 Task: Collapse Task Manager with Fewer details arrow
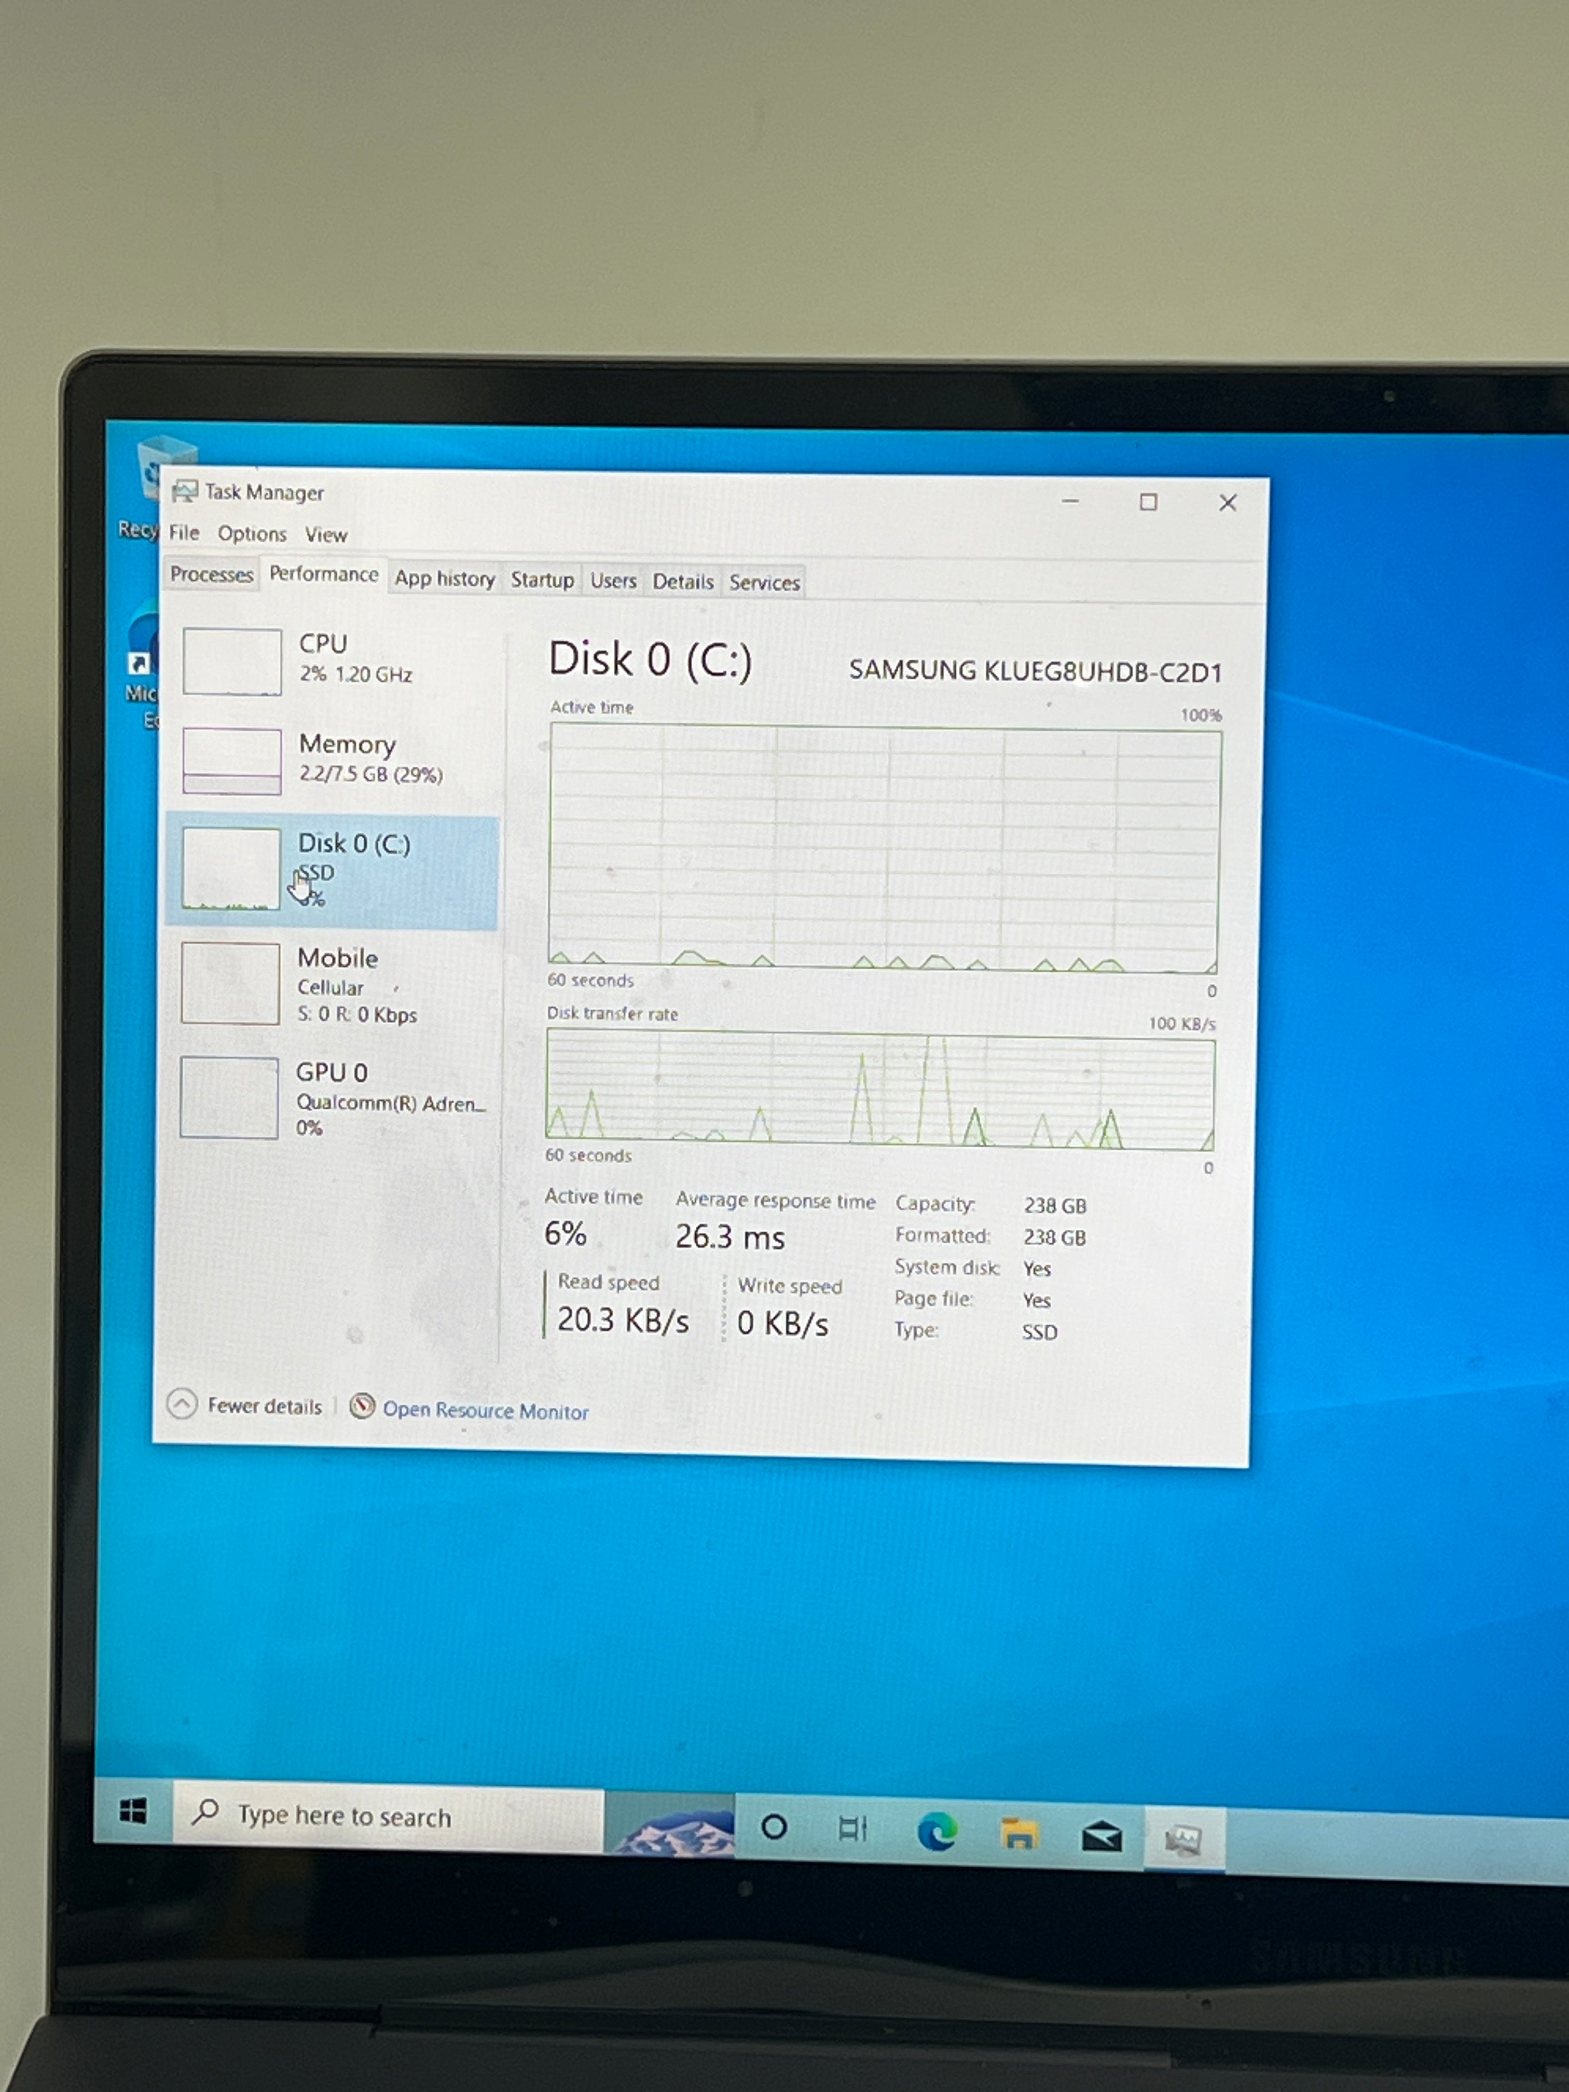tap(182, 1403)
